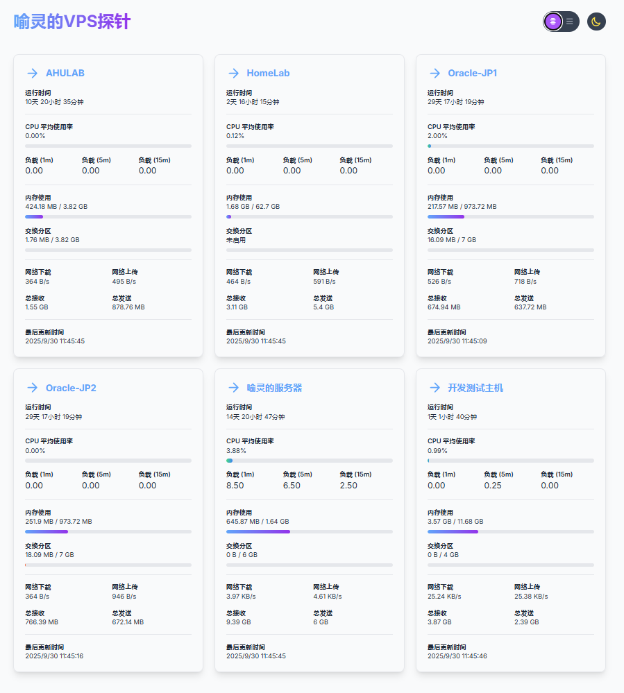Click memory usage bar in 喻灵的服务器 card
Screen dimensions: 624x693
coord(310,531)
